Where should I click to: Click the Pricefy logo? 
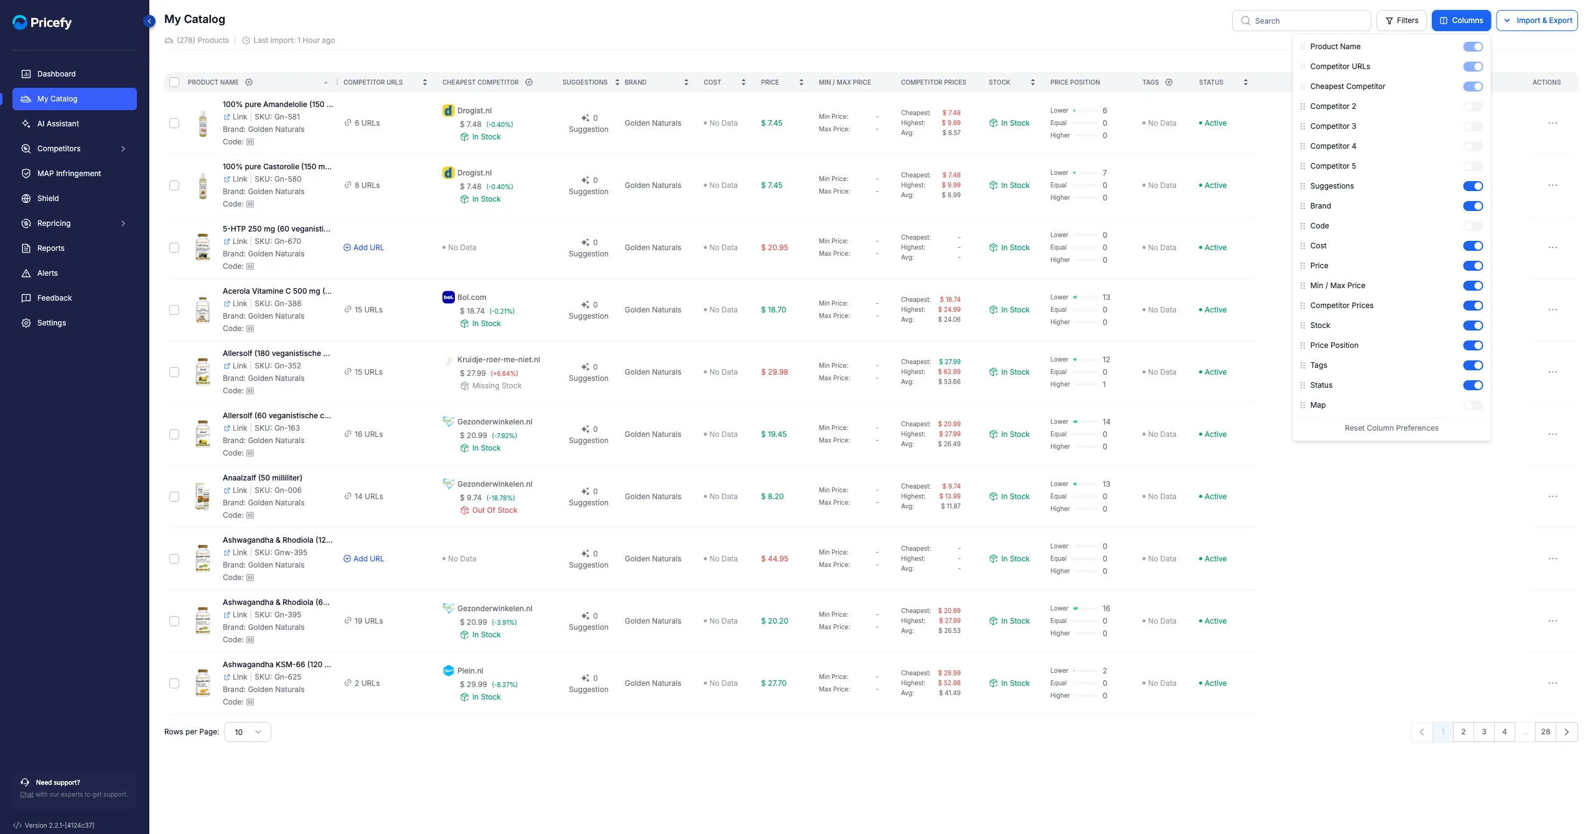(x=42, y=22)
